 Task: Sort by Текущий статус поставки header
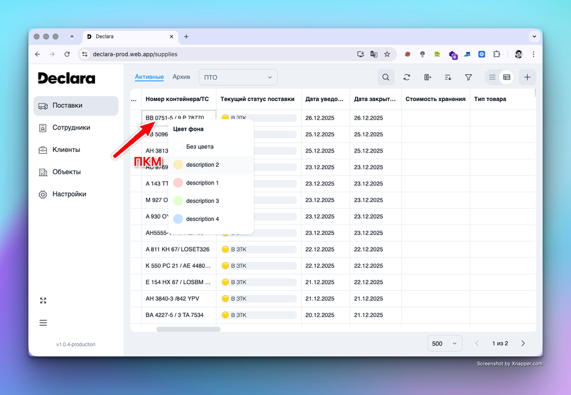[x=258, y=99]
